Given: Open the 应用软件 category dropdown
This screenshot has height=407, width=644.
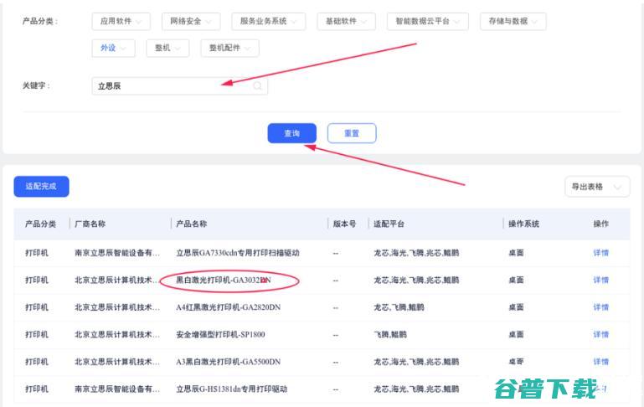Looking at the screenshot, I should pyautogui.click(x=121, y=22).
